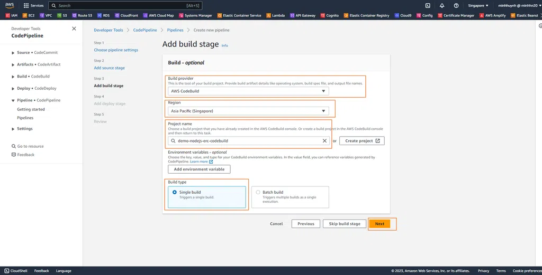
Task: Open Pipelines breadcrumb link
Action: (175, 30)
